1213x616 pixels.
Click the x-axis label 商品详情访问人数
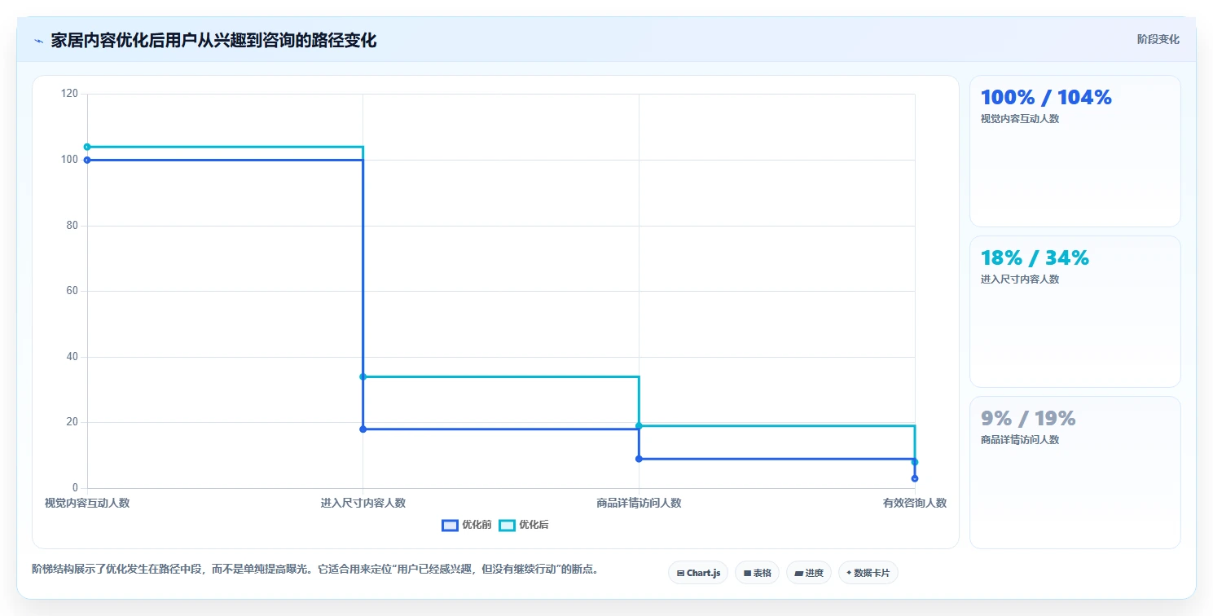coord(639,503)
